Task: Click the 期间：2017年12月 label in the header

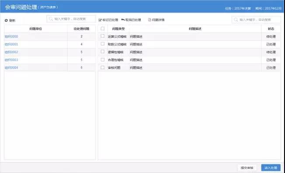Action: 268,9
